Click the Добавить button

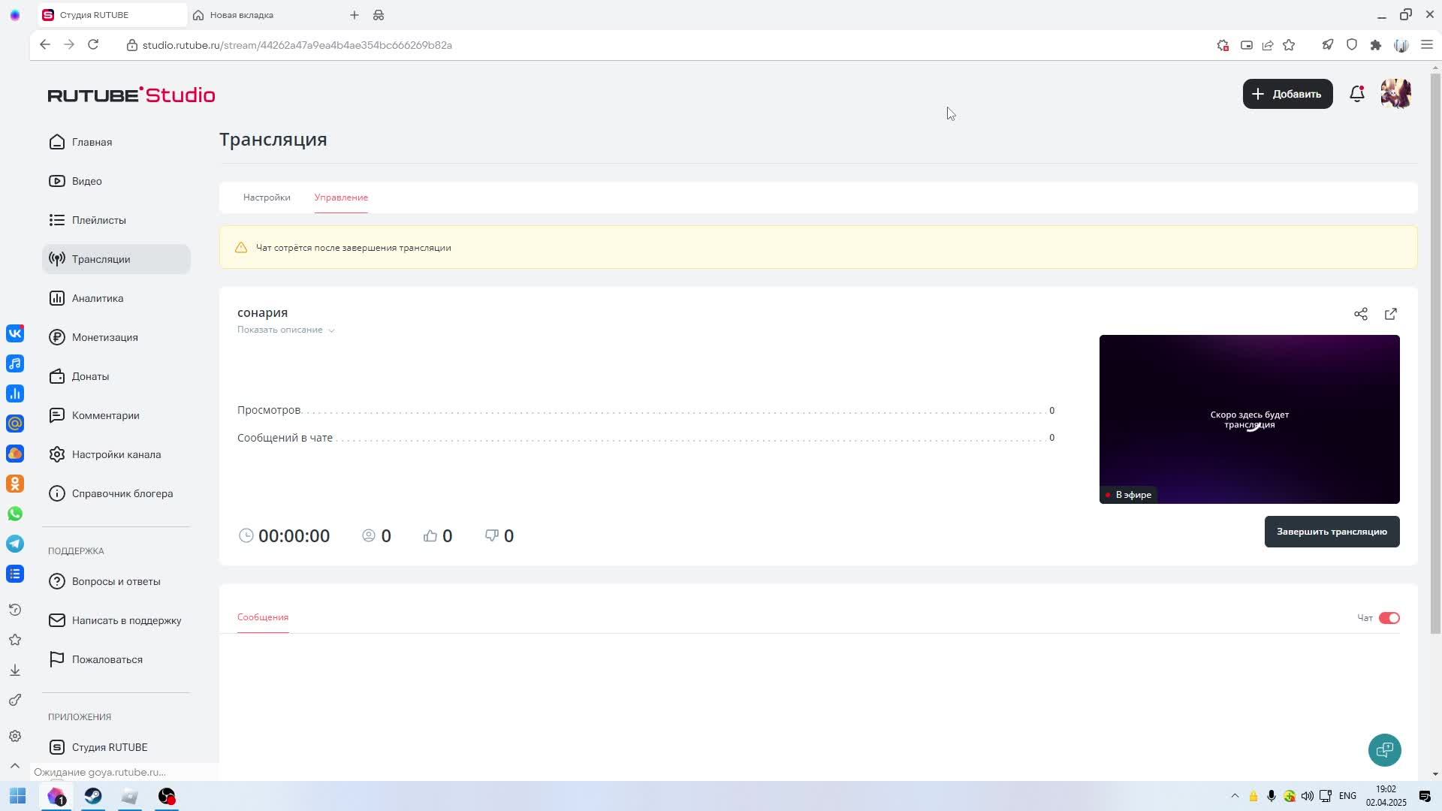[x=1287, y=94]
